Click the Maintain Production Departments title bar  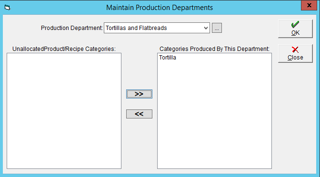click(160, 8)
